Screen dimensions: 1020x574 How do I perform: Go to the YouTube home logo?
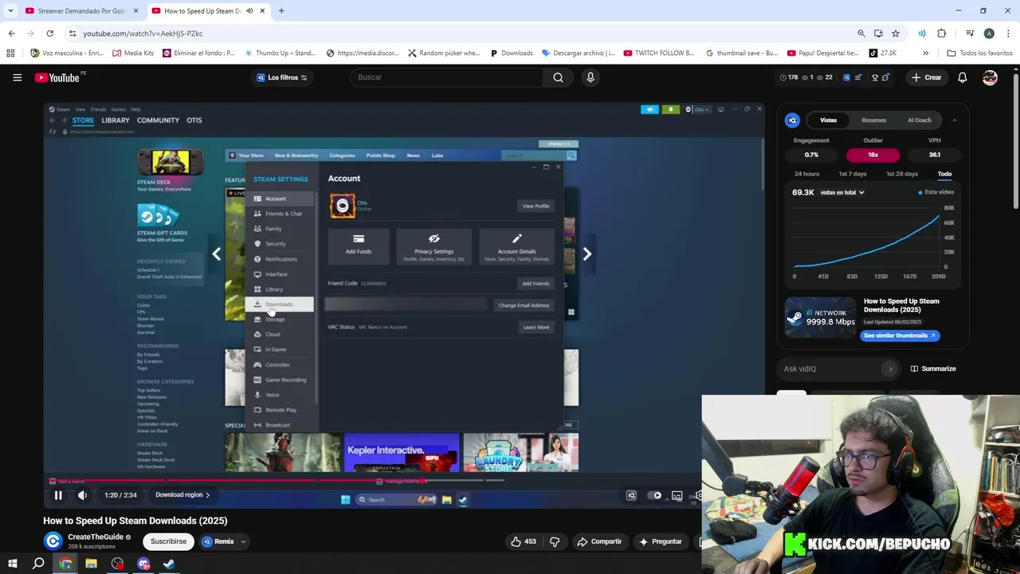(57, 77)
